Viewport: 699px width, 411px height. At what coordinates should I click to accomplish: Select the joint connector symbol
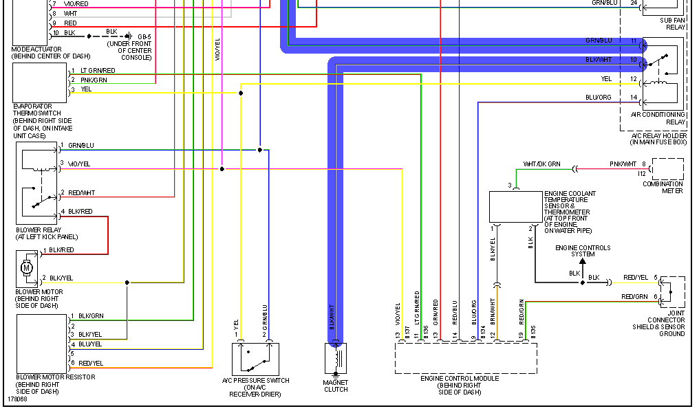(x=671, y=292)
